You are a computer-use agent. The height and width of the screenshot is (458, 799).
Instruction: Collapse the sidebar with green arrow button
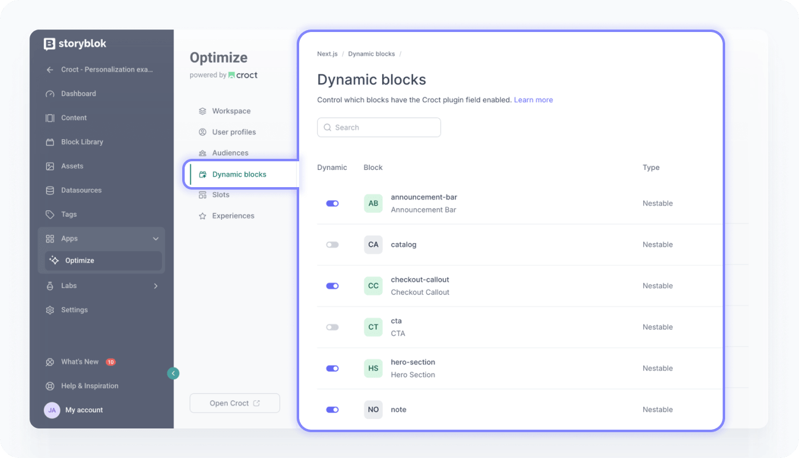tap(174, 373)
